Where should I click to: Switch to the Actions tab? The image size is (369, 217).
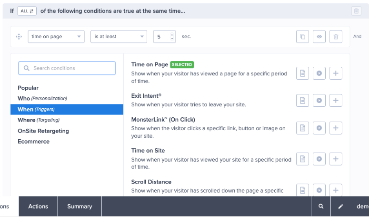(x=38, y=207)
